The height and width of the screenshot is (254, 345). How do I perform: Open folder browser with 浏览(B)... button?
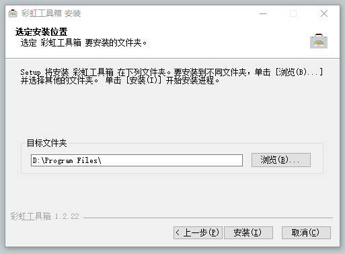coord(281,160)
